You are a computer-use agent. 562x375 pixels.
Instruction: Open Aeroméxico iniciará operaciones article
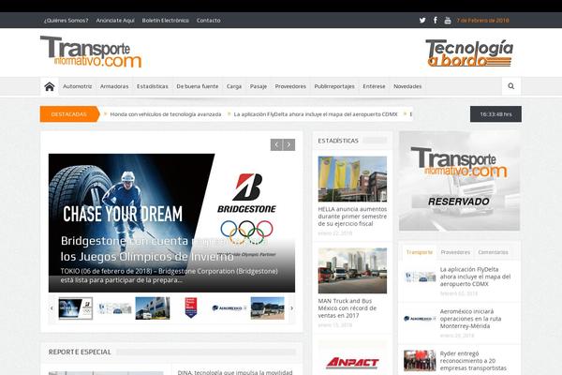pyautogui.click(x=470, y=319)
